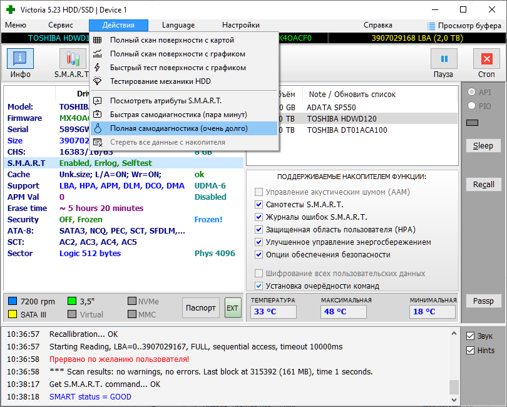Click Note / Обновить список column header
This screenshot has height=407, width=507.
click(352, 95)
